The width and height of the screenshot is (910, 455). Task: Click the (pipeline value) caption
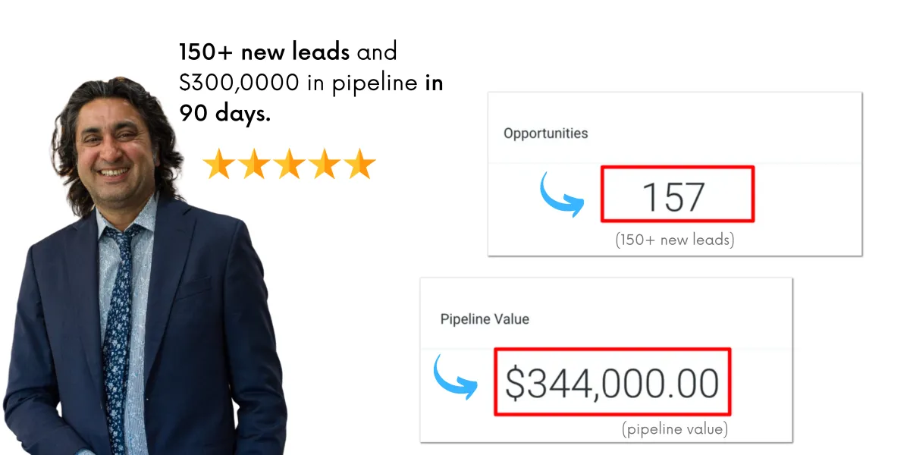(x=674, y=429)
